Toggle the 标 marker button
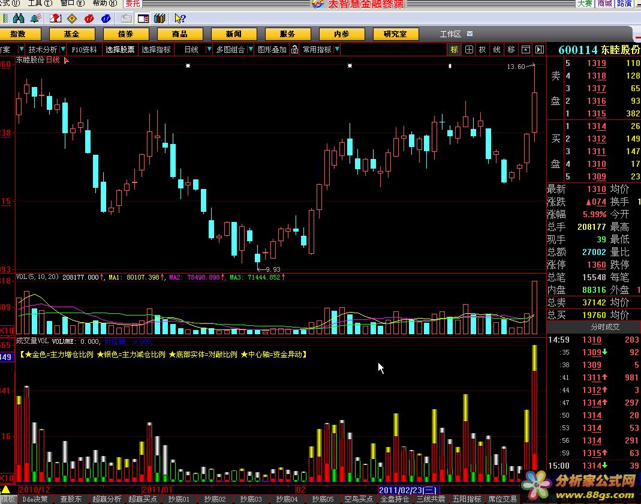This screenshot has width=641, height=504. click(x=454, y=49)
